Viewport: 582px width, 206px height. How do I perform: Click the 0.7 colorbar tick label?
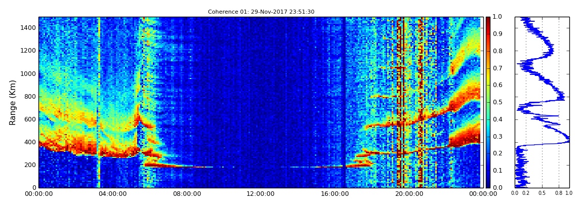click(496, 68)
